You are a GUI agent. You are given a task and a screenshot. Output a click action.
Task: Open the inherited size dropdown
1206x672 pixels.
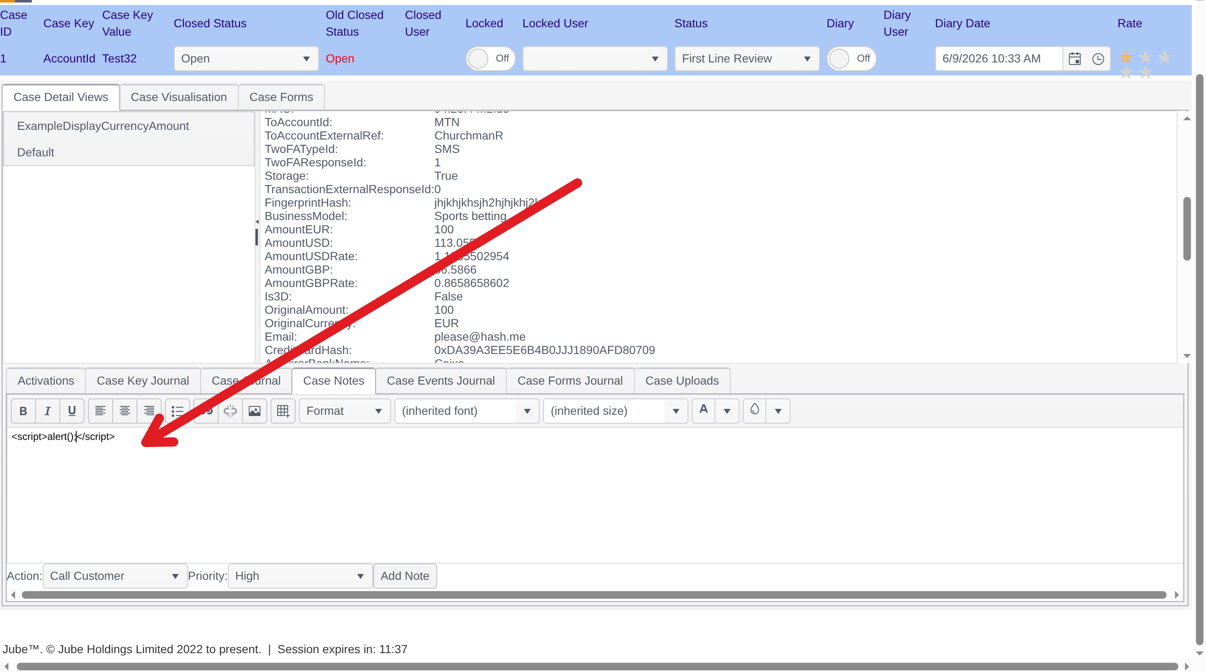click(x=616, y=411)
